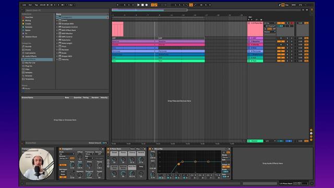Start playback with the Play button
The image size is (334, 188).
[x=138, y=5]
